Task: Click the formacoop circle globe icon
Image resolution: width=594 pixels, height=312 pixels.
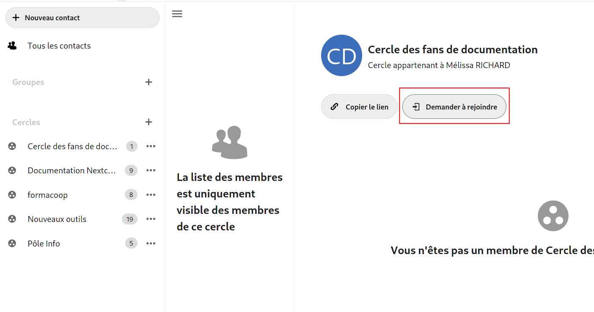Action: pos(12,194)
